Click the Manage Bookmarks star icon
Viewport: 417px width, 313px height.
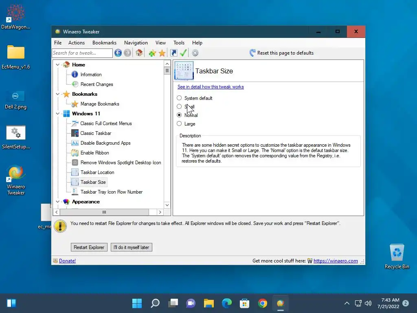75,104
